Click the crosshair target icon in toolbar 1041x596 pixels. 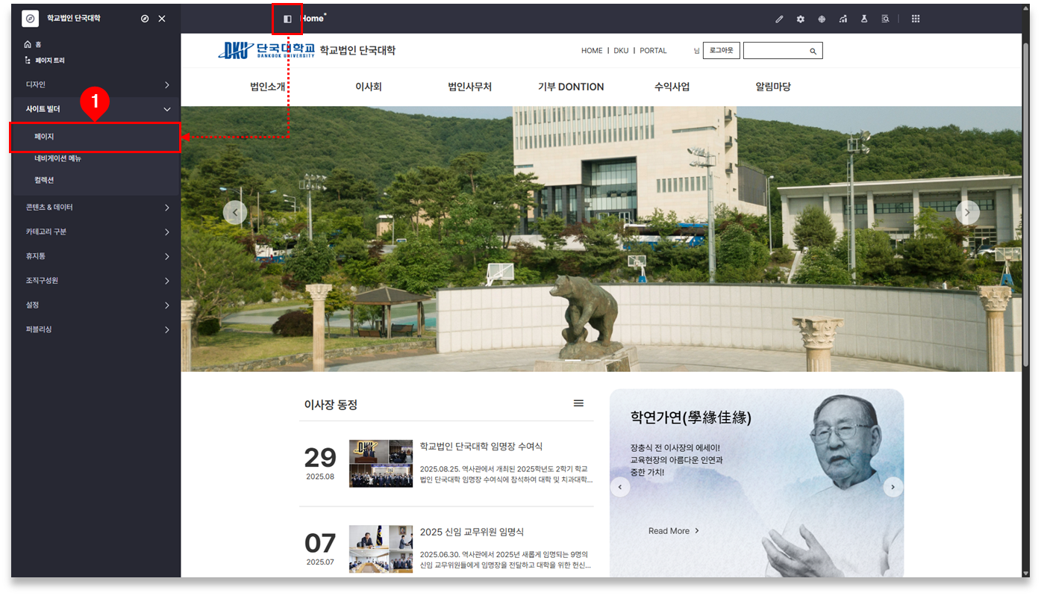[822, 19]
